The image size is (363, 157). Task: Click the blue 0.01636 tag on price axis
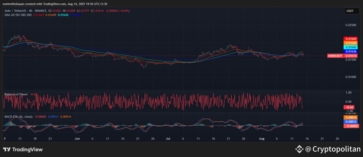click(x=351, y=51)
